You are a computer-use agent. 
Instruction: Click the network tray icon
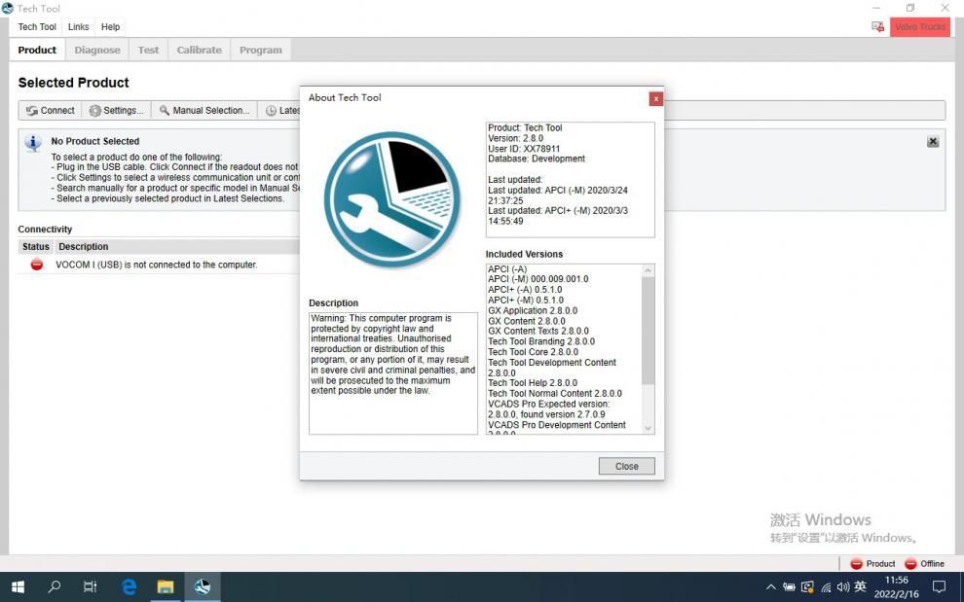point(826,587)
